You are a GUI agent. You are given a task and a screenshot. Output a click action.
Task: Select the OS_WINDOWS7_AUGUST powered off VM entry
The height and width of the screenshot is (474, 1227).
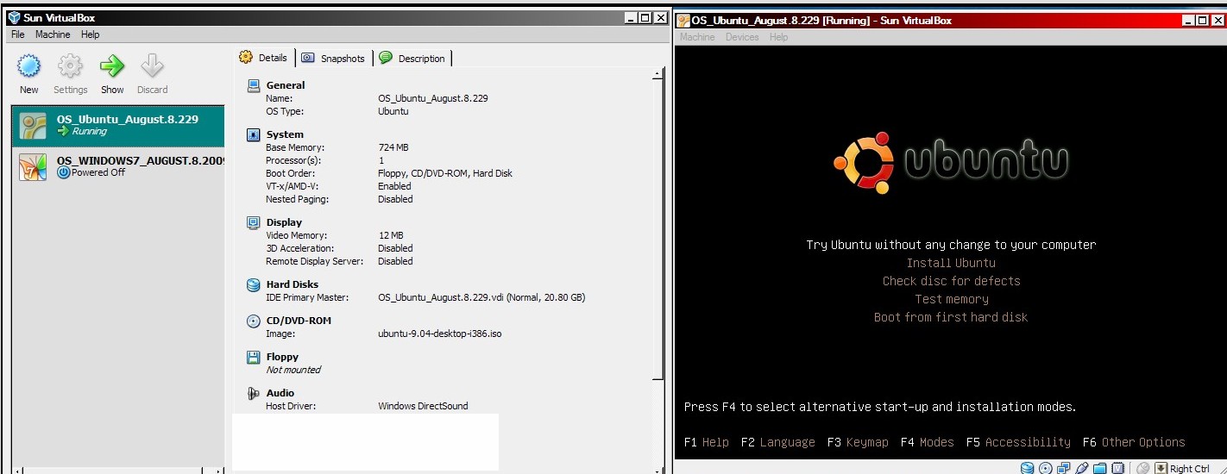click(118, 166)
